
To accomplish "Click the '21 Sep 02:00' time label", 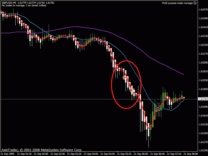I will [41, 154].
